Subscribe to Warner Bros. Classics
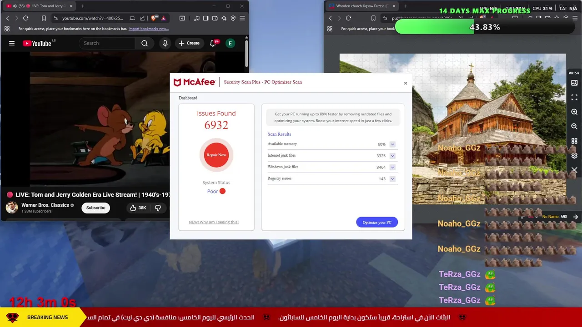 coord(95,208)
